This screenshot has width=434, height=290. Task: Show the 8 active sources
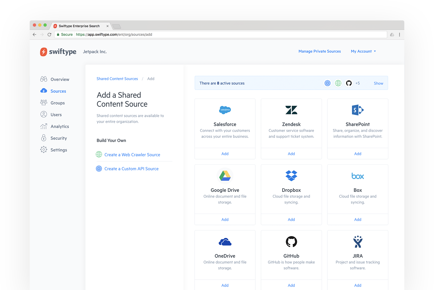click(x=378, y=83)
